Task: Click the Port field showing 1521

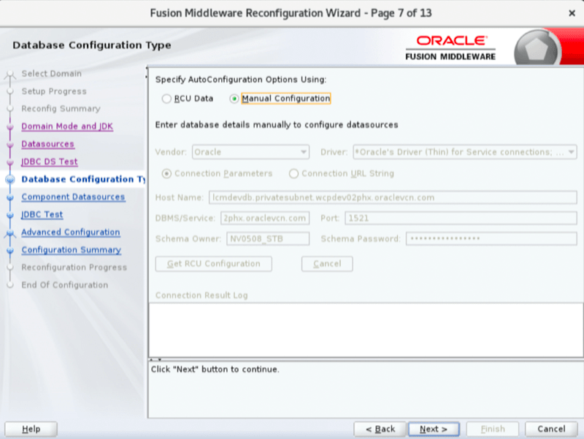Action: coord(461,218)
